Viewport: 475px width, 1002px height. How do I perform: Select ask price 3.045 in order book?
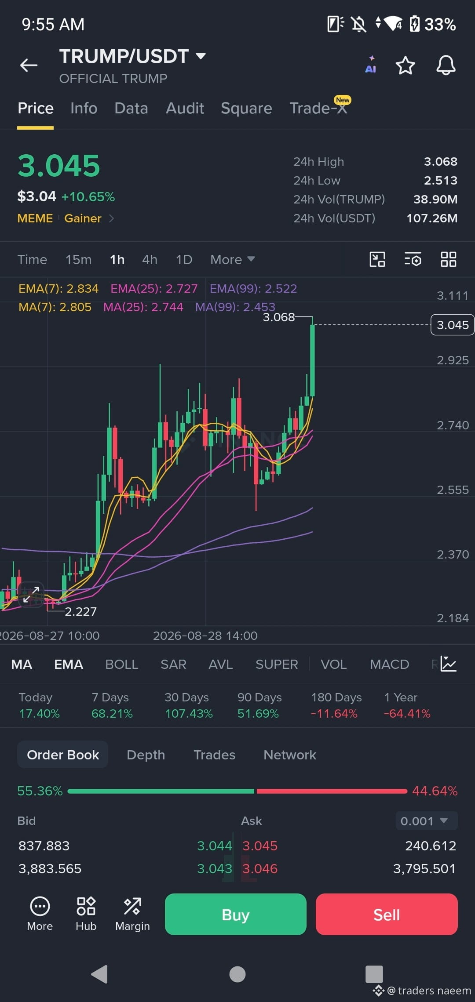pos(260,846)
